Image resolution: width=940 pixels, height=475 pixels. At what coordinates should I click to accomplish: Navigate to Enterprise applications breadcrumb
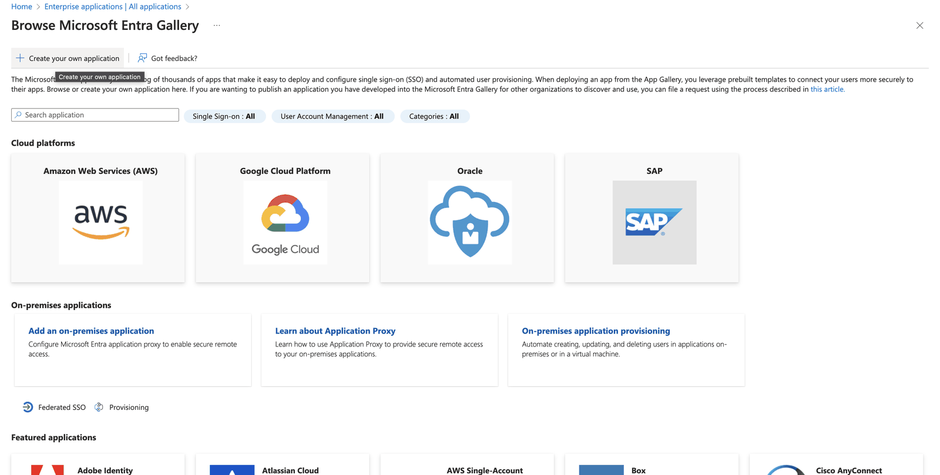pos(113,6)
